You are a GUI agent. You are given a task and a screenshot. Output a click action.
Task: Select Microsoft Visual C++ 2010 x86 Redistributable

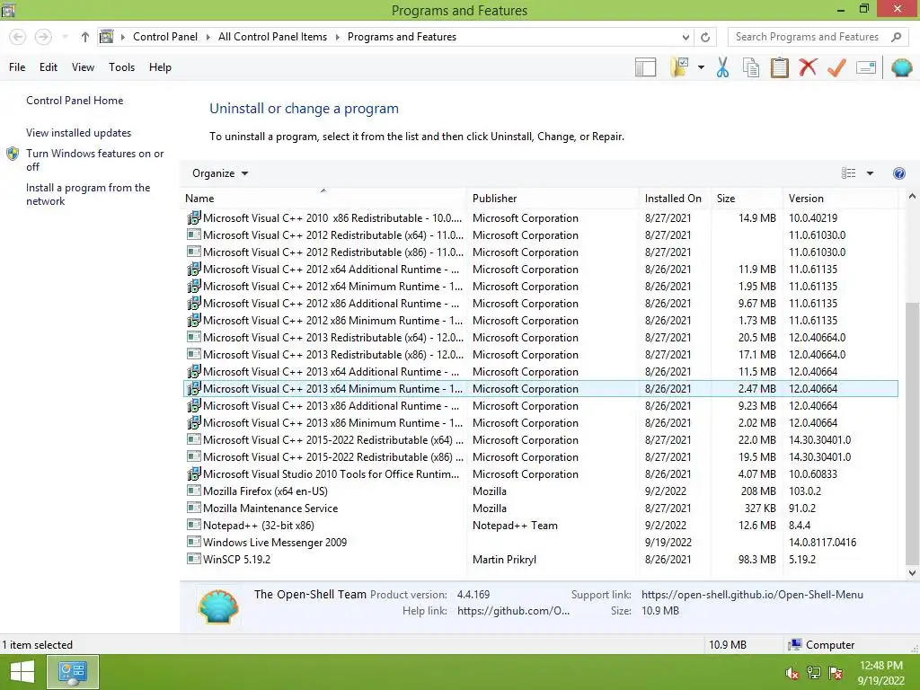click(540, 217)
